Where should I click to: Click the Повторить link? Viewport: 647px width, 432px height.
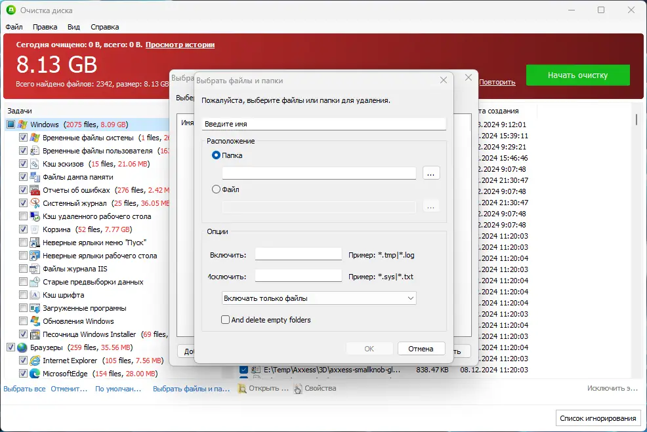click(x=497, y=82)
